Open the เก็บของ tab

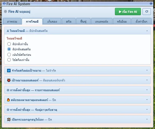pos(52,21)
